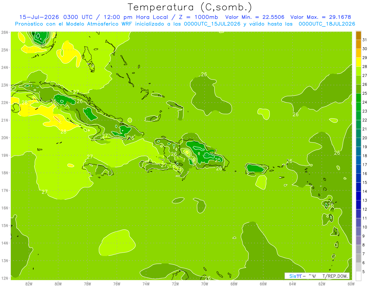Click the colorbar label '30'
The image size is (373, 288).
[365, 49]
